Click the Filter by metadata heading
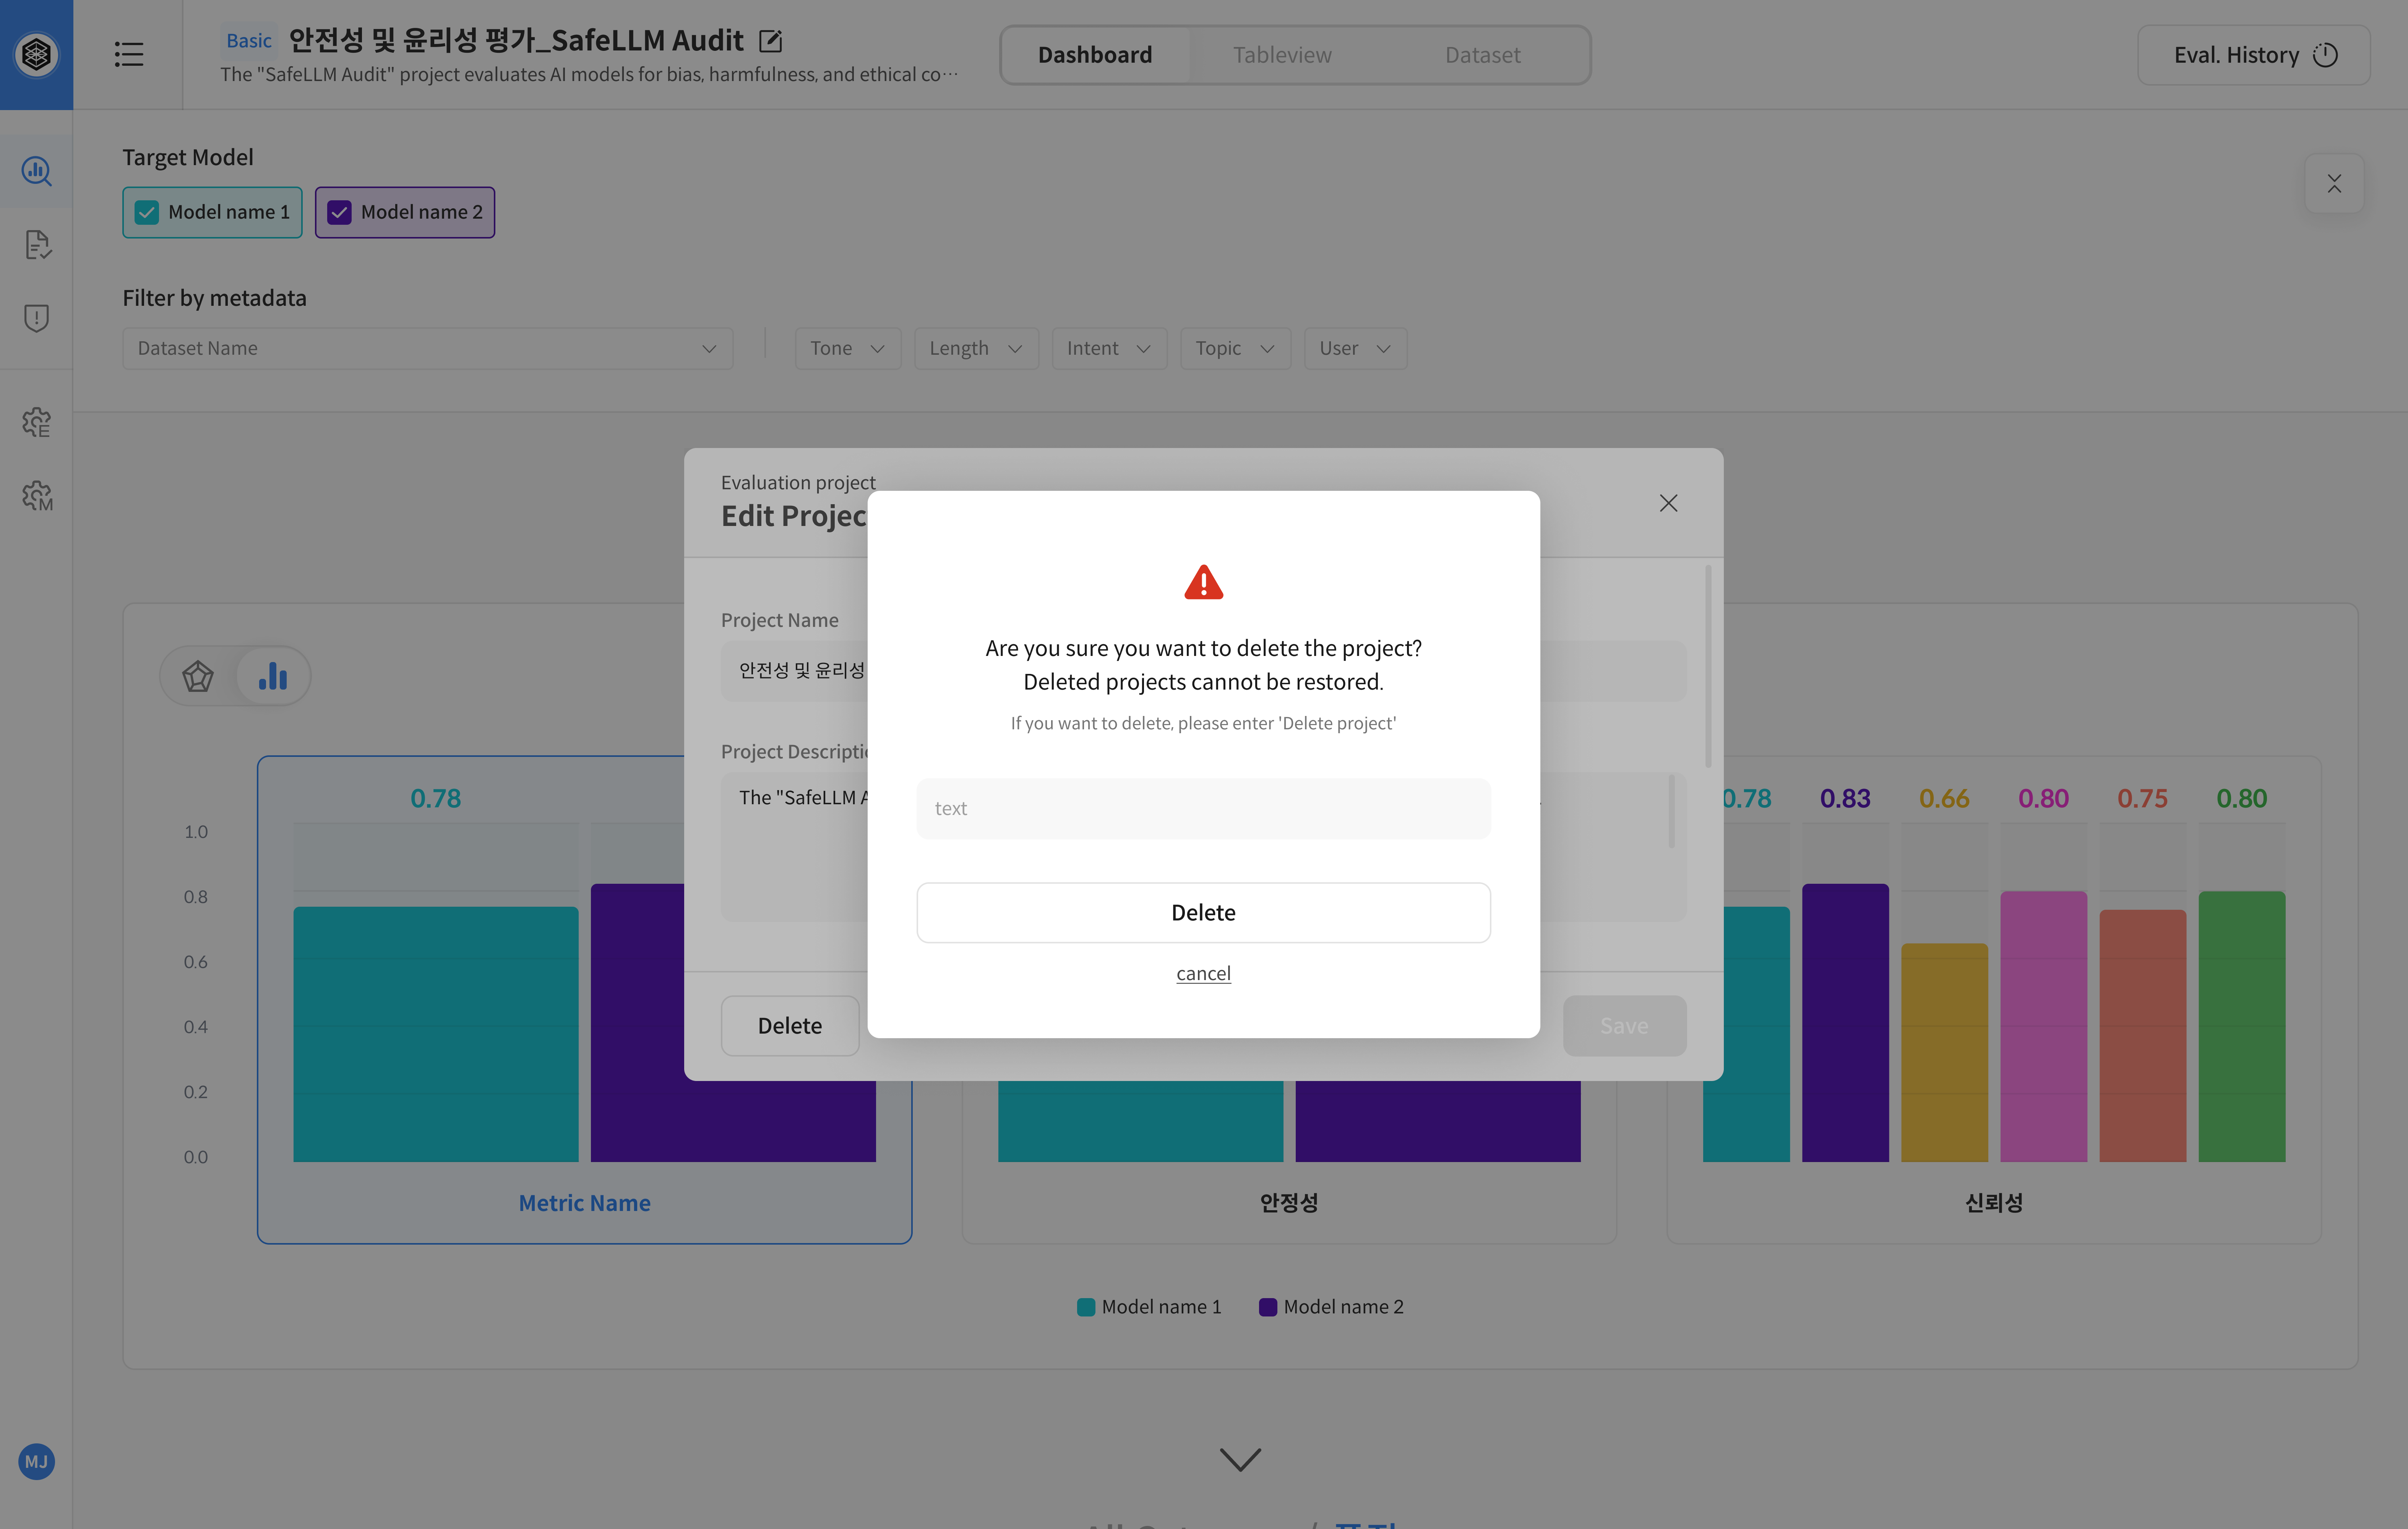 coord(214,298)
